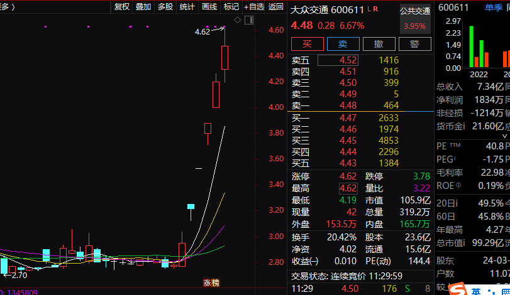The height and width of the screenshot is (295, 510).
Task: Click the 换手 value 20.42%
Action: pyautogui.click(x=341, y=237)
